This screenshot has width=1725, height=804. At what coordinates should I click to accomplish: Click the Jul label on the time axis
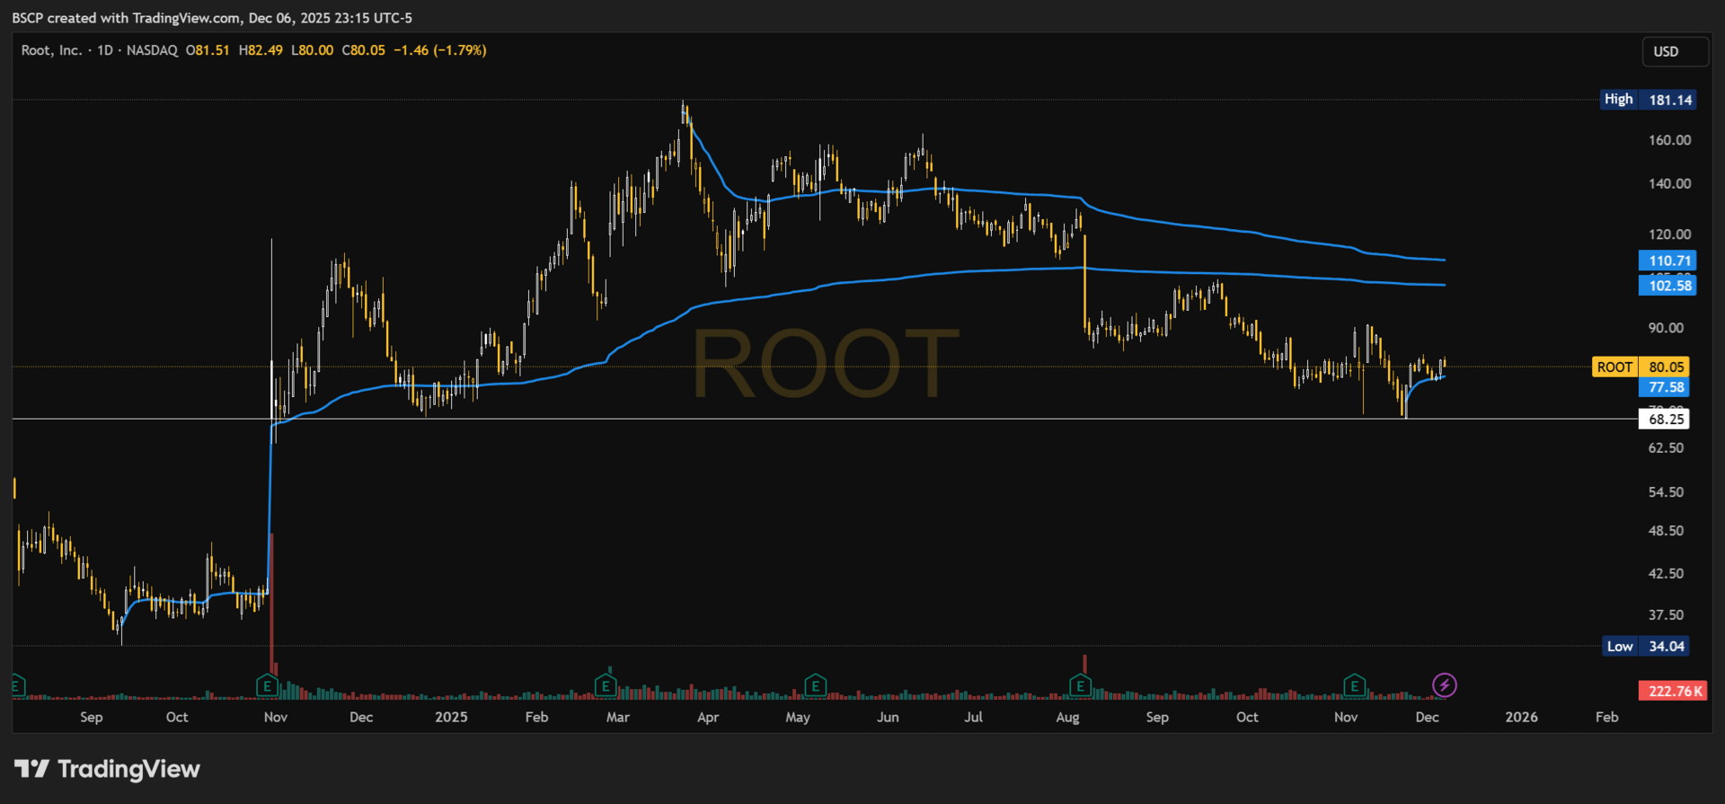[973, 717]
